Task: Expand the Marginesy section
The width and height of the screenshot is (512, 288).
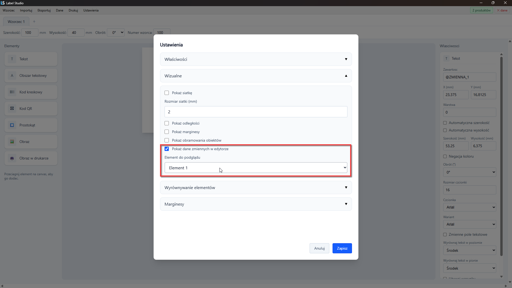Action: click(x=256, y=204)
